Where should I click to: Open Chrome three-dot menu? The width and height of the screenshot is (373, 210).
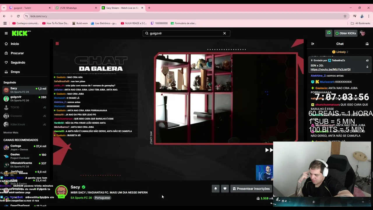tap(369, 16)
